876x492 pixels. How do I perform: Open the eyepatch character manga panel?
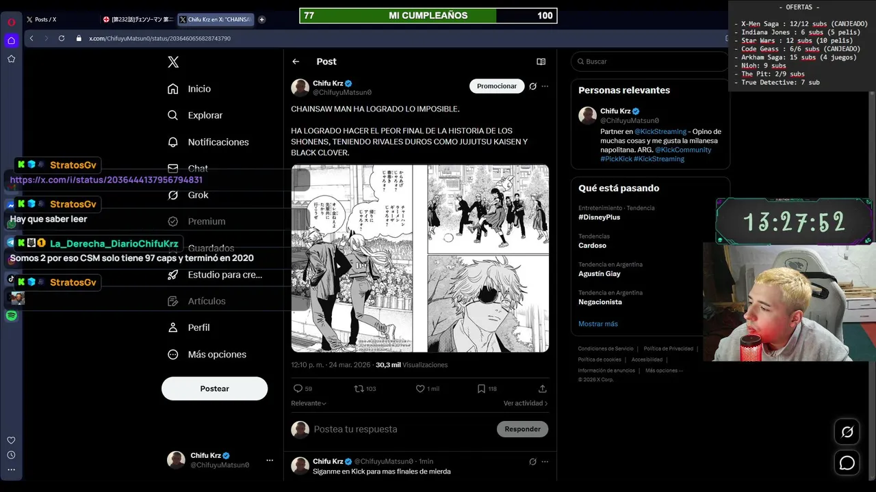pyautogui.click(x=489, y=303)
